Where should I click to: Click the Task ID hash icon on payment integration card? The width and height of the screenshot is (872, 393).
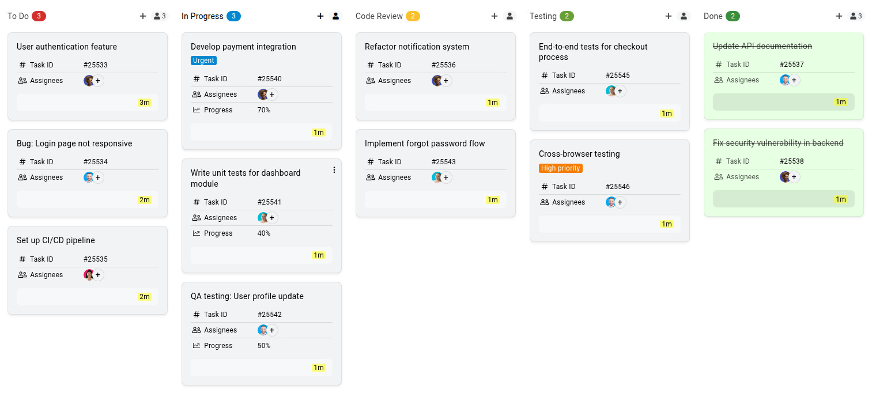click(x=195, y=78)
